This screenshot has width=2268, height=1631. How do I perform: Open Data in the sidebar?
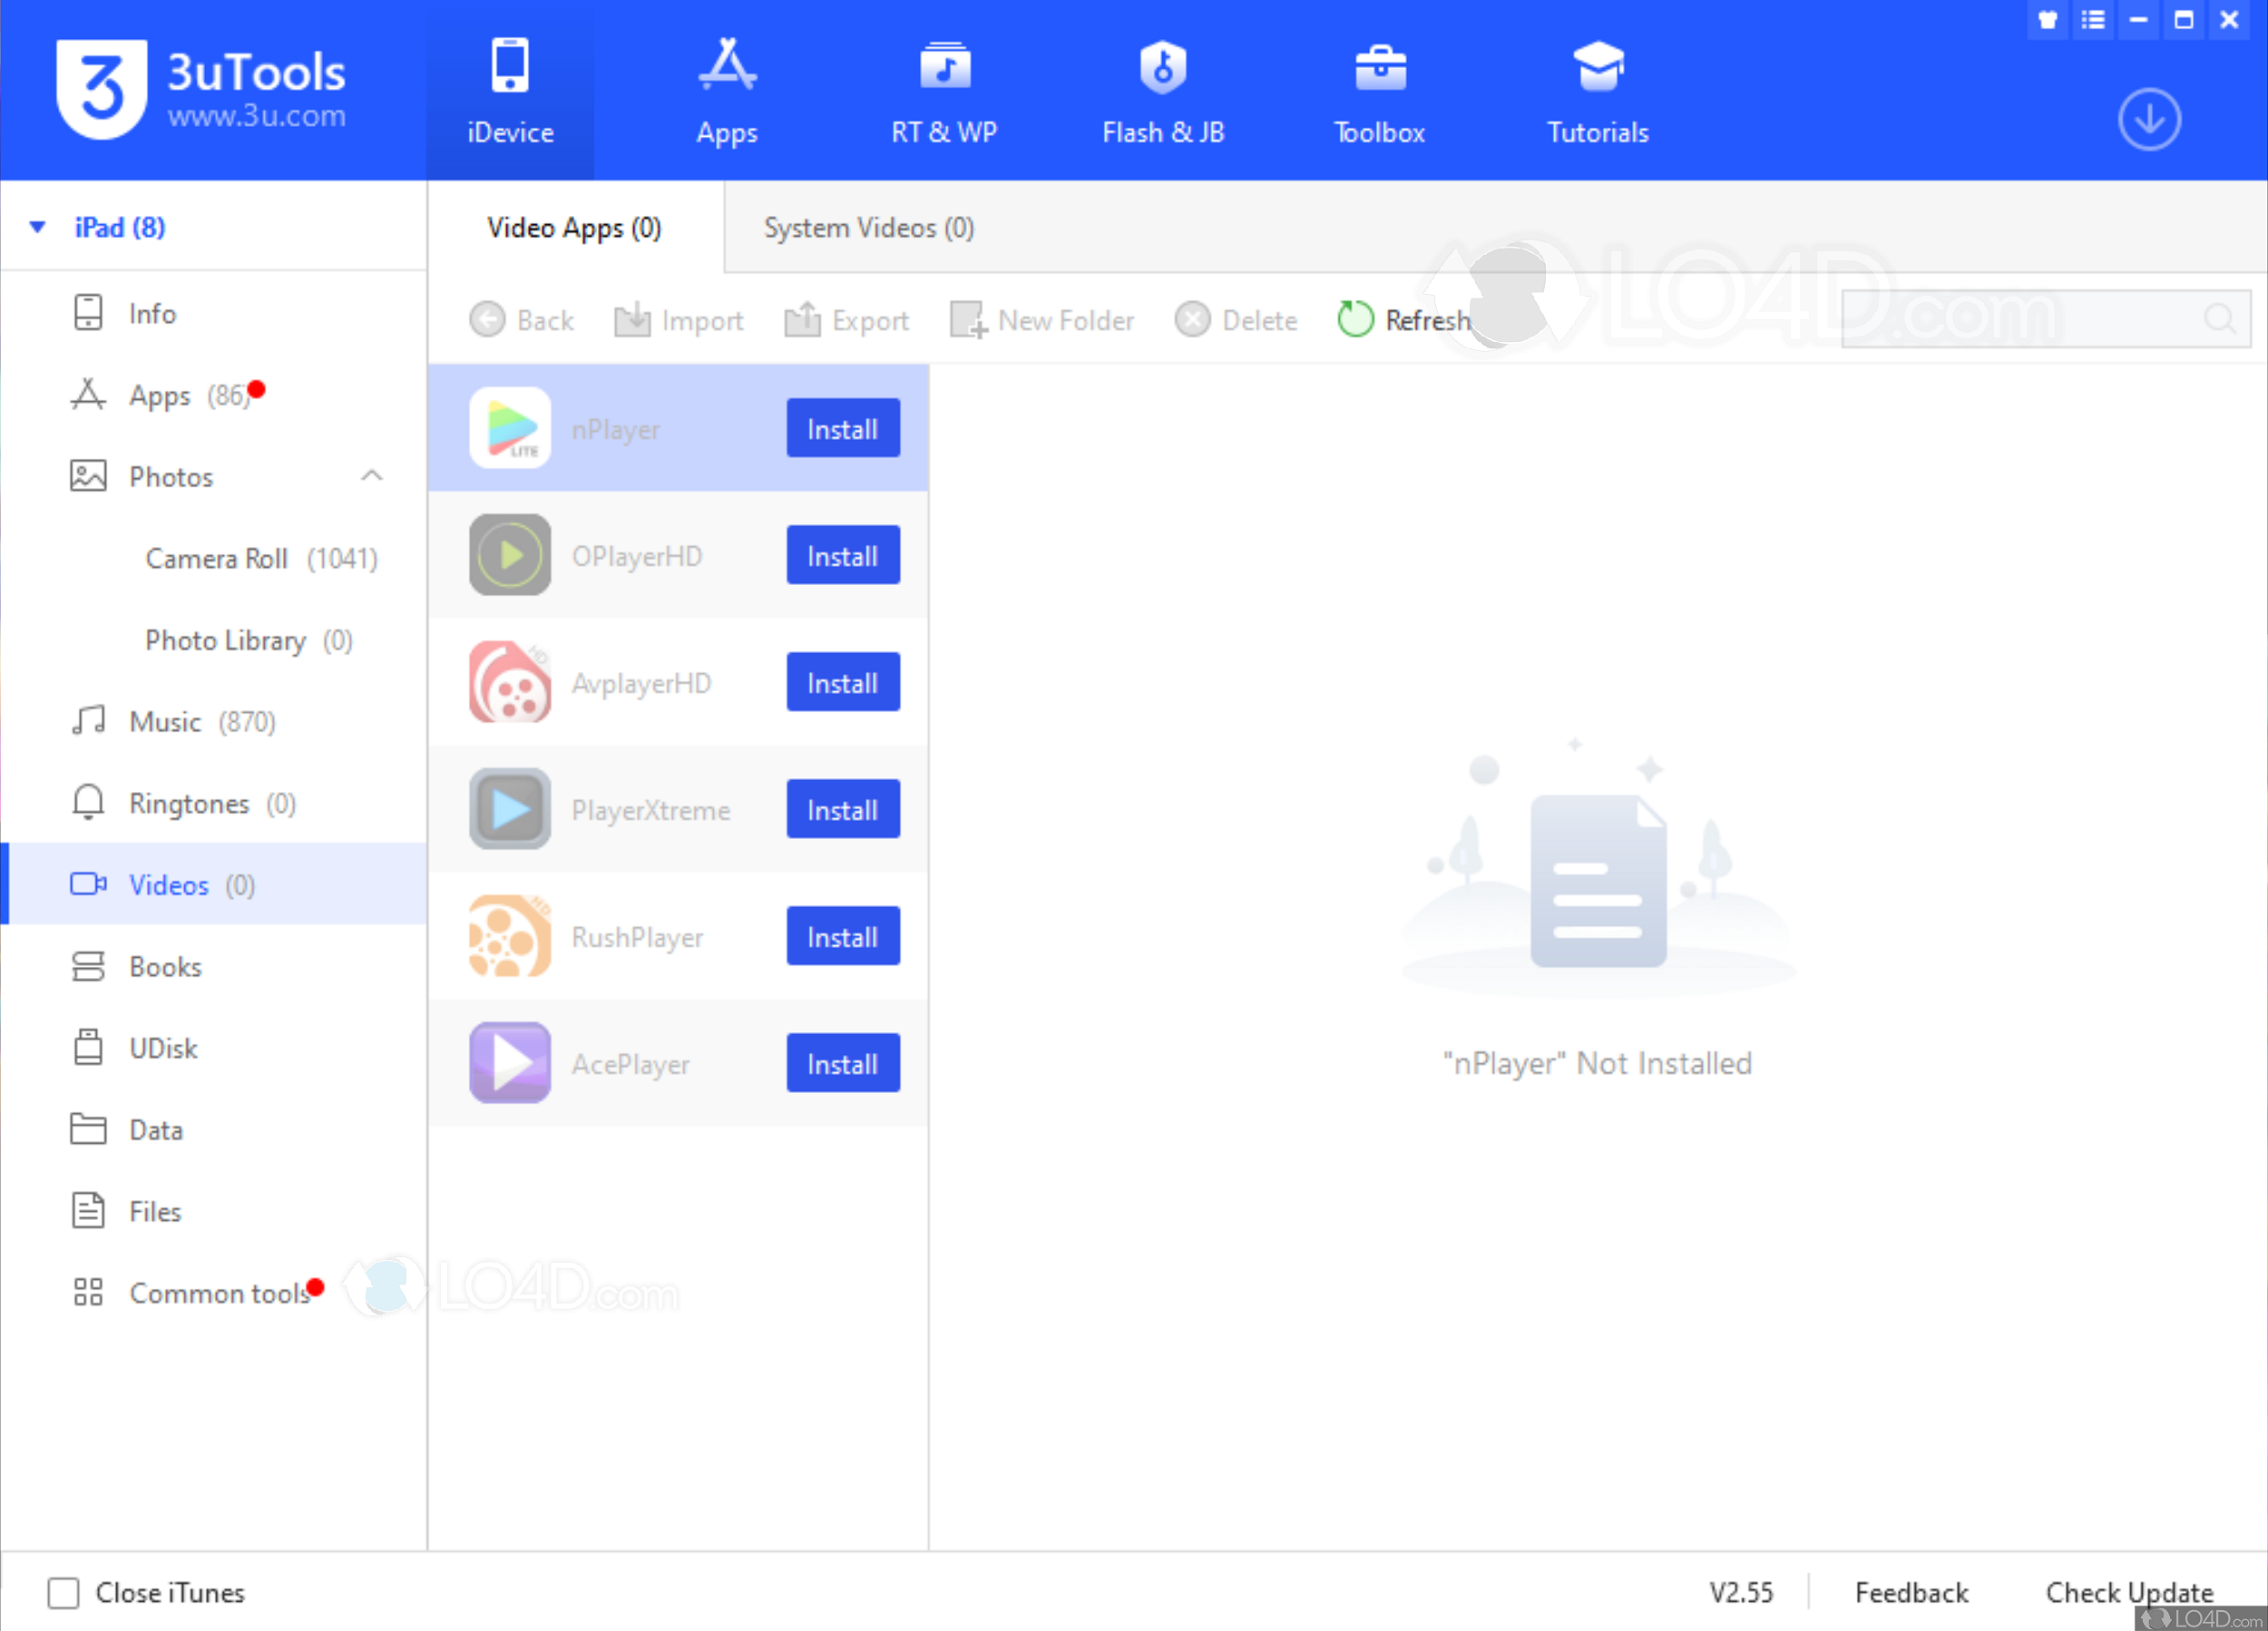pyautogui.click(x=213, y=1130)
